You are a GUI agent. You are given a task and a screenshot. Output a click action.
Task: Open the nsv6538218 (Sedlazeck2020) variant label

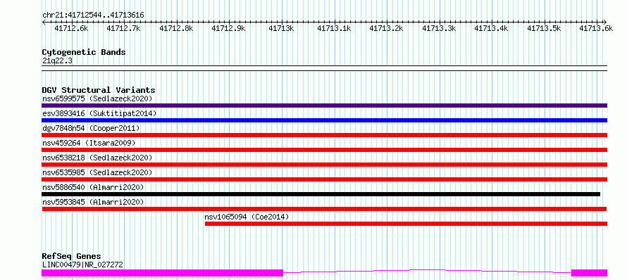[x=97, y=158]
